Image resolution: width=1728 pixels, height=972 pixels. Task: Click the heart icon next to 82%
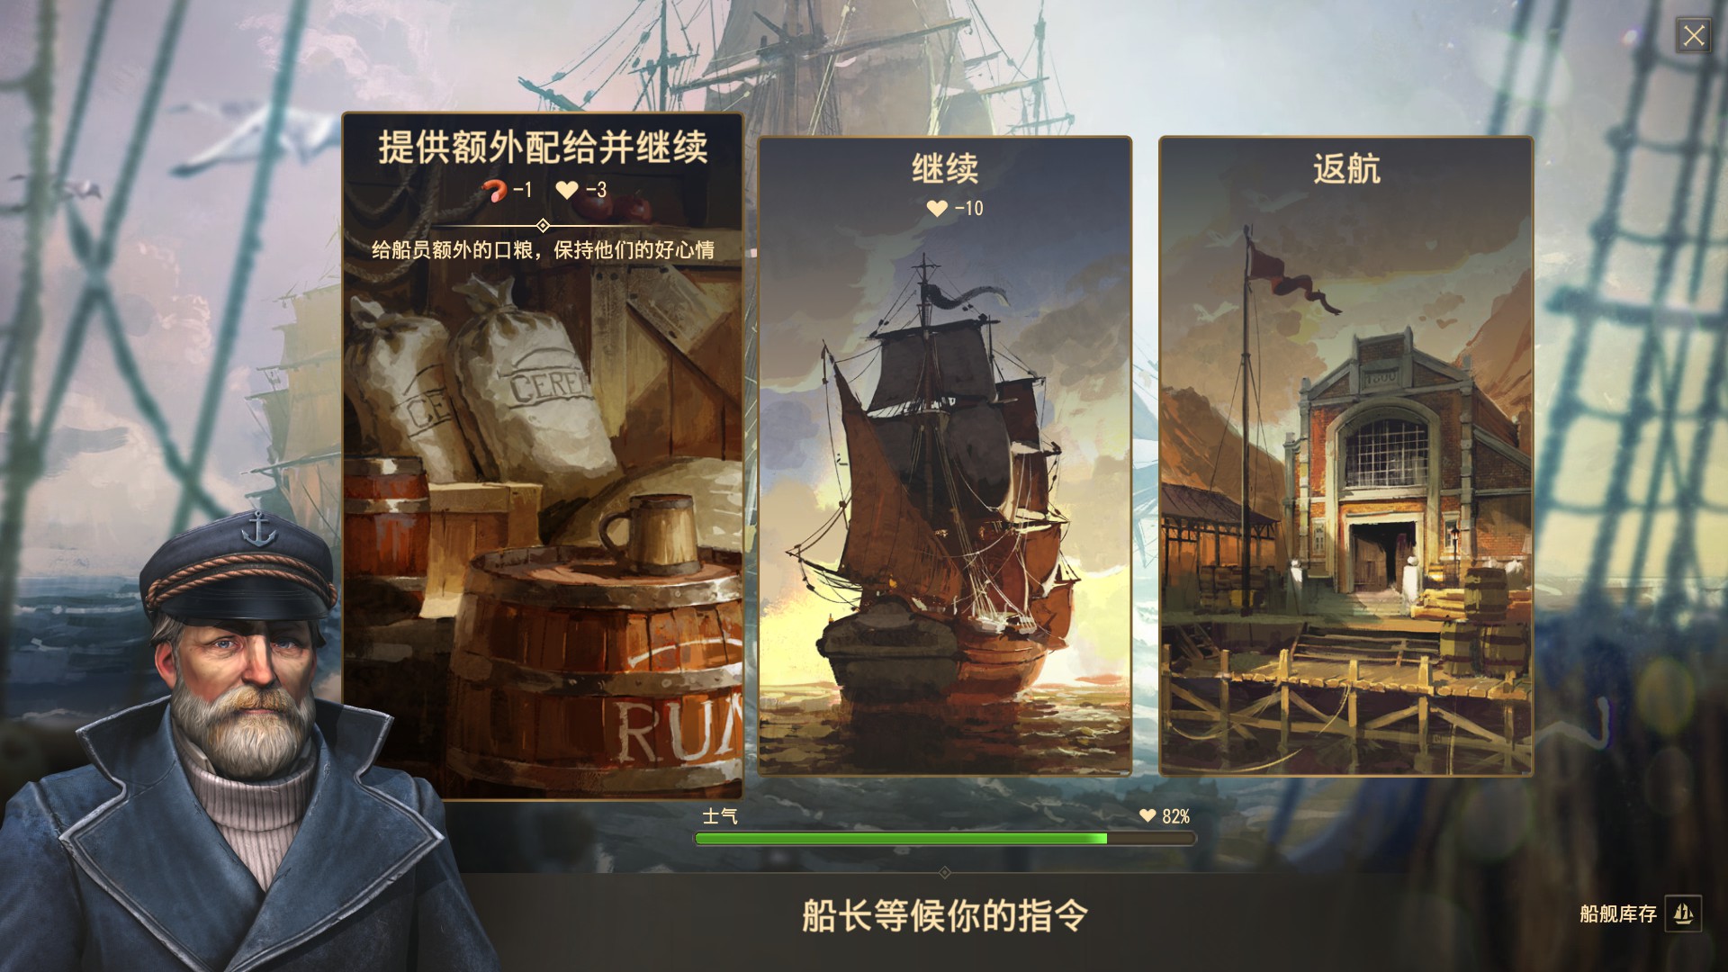(x=1147, y=815)
